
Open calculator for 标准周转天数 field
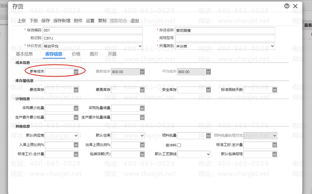click(275, 90)
